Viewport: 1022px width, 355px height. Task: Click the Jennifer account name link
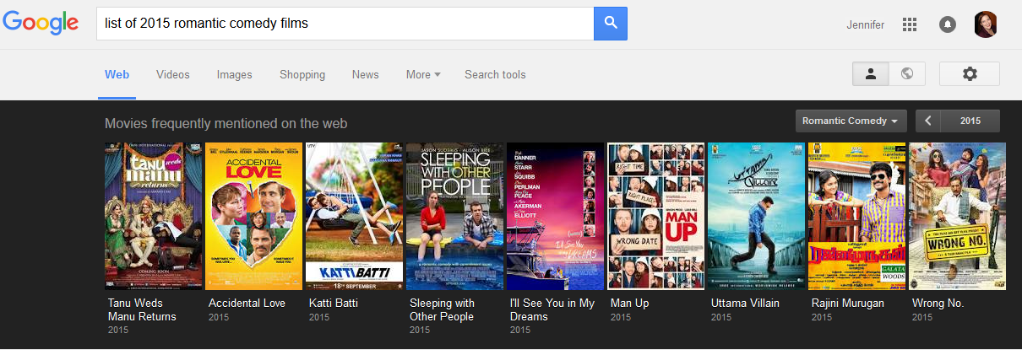865,24
